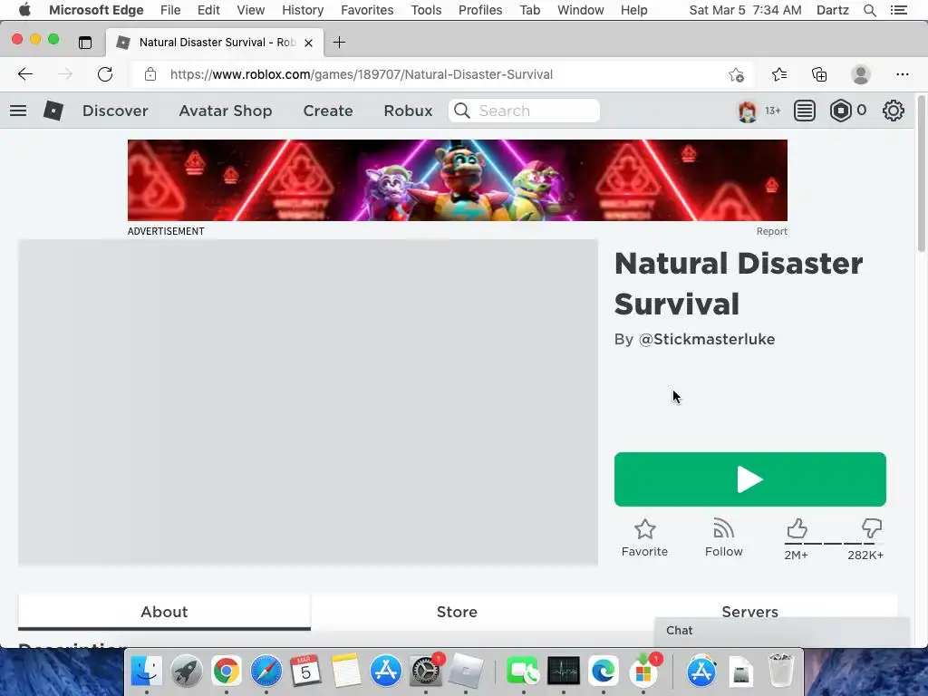Open the Robux balance icon
928x696 pixels.
[x=840, y=111]
